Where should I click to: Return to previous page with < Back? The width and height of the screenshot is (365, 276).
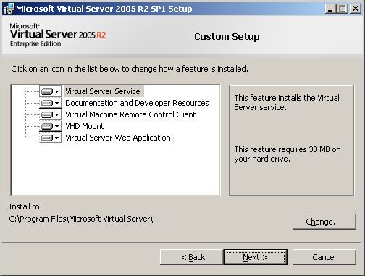pos(192,257)
